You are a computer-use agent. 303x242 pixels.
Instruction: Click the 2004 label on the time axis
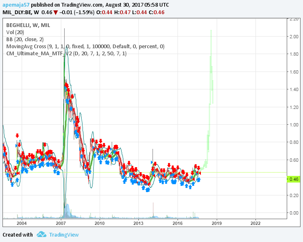point(22,223)
